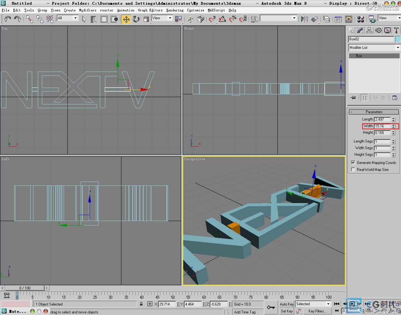401x315 pixels.
Task: Click the Mirror tool icon
Action: pyautogui.click(x=304, y=19)
